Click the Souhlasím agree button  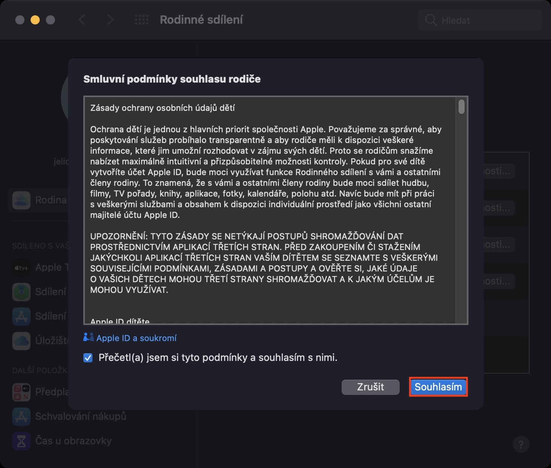438,387
